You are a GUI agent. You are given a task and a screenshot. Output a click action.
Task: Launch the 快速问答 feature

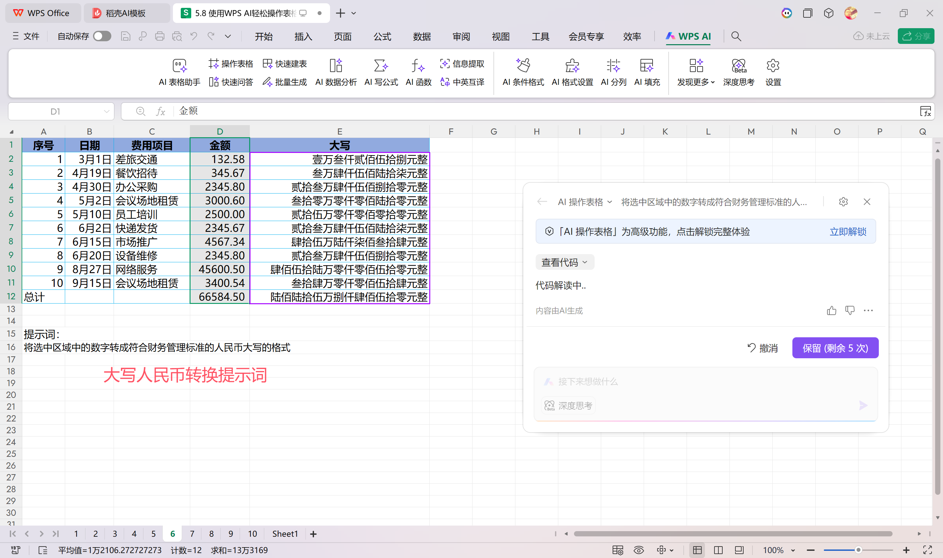click(x=231, y=82)
